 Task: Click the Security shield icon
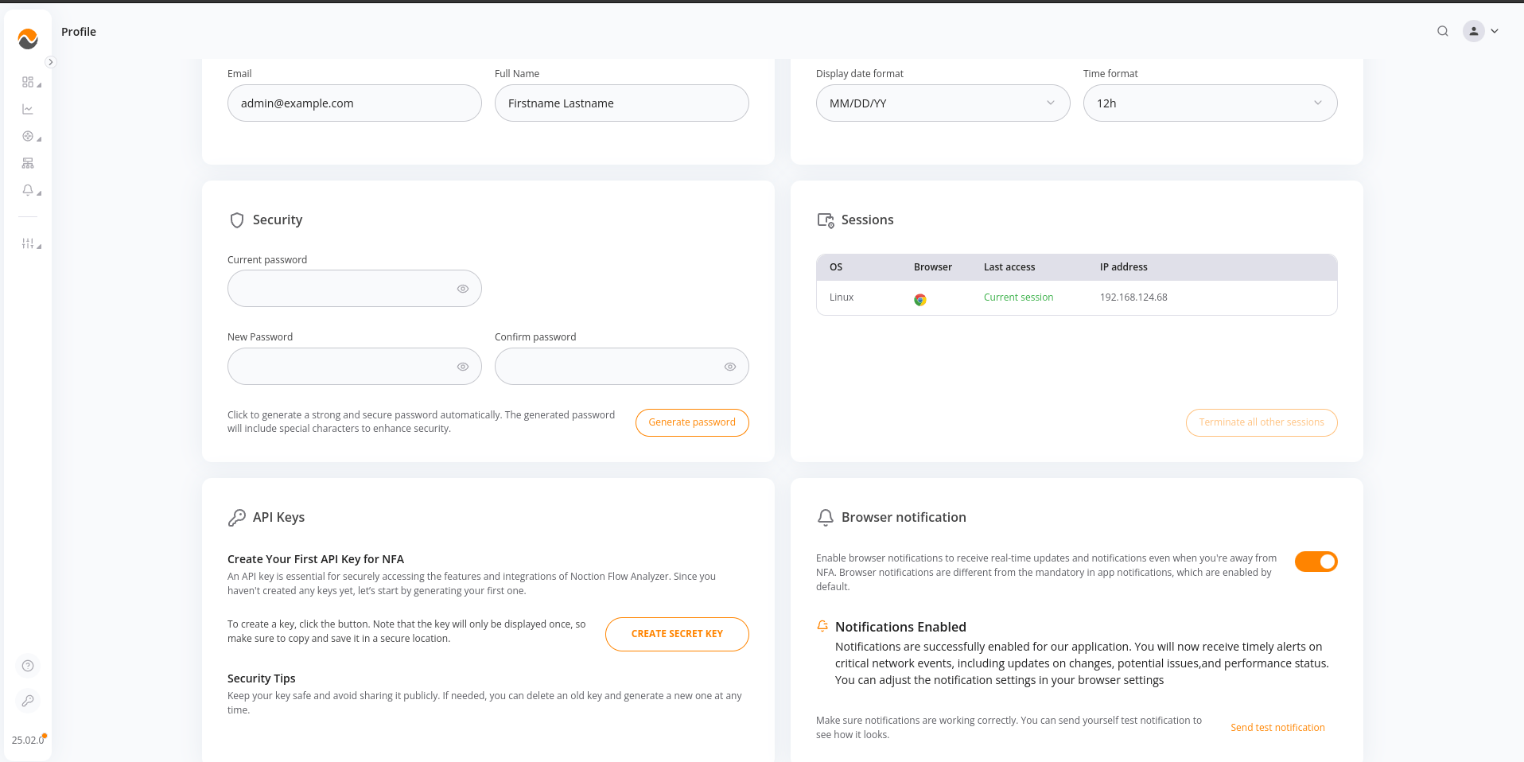tap(237, 220)
